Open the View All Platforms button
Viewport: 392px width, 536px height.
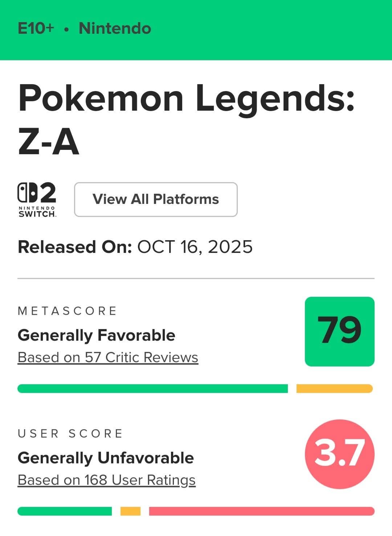tap(156, 200)
